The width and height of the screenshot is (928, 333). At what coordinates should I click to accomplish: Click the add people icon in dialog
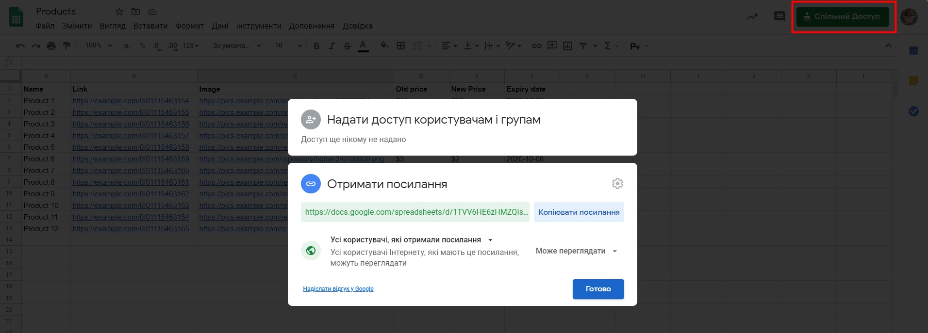click(x=311, y=119)
